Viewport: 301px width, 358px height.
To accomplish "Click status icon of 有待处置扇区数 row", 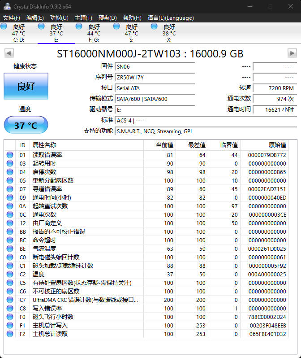I will point(10,283).
